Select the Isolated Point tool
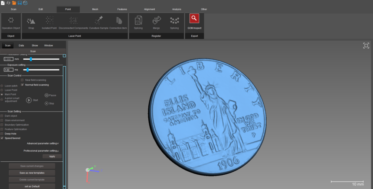The height and width of the screenshot is (189, 373). pyautogui.click(x=49, y=23)
